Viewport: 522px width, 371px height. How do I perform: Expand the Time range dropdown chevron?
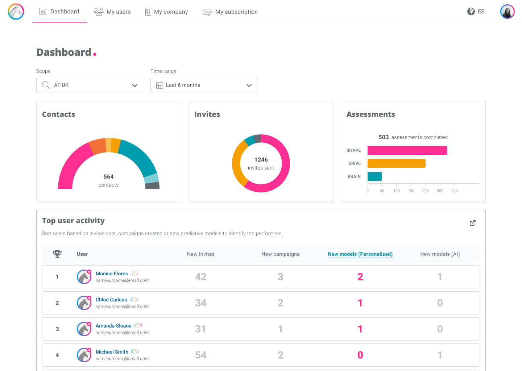pos(249,86)
